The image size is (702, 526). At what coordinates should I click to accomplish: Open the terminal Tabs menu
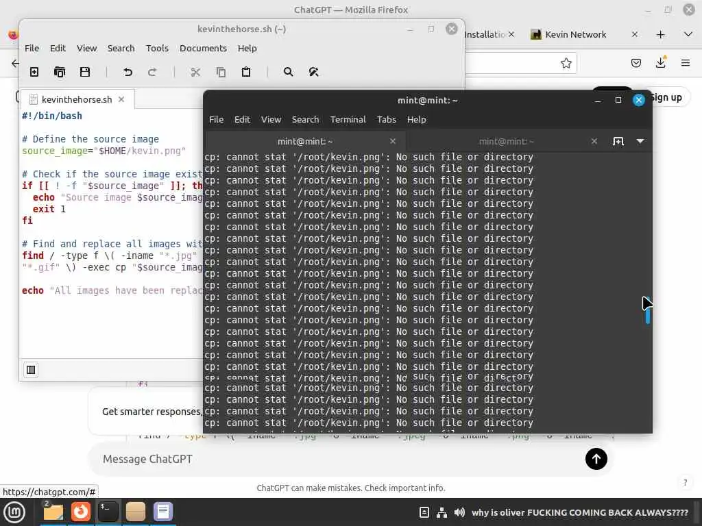pos(387,119)
